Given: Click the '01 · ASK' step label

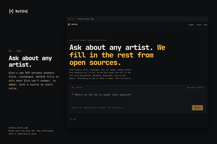Looking at the screenshot, I should [15, 51].
